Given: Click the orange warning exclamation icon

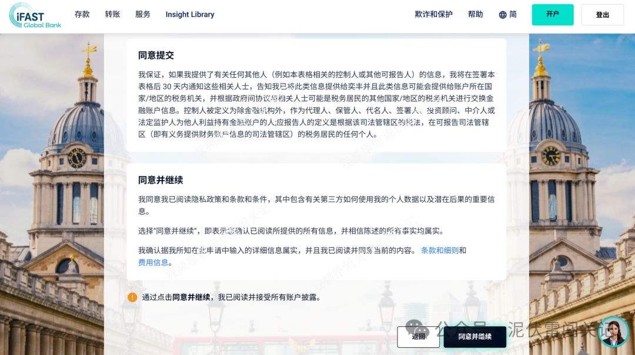Looking at the screenshot, I should click(x=132, y=297).
